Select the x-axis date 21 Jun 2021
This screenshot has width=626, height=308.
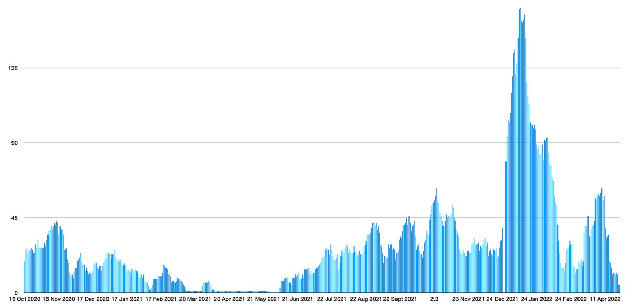tap(297, 299)
